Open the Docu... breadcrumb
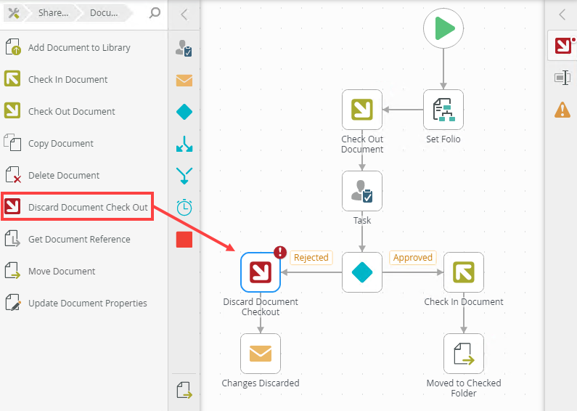This screenshot has height=411, width=577. point(104,13)
